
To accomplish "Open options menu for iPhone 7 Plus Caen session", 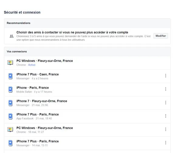I will (x=166, y=76).
